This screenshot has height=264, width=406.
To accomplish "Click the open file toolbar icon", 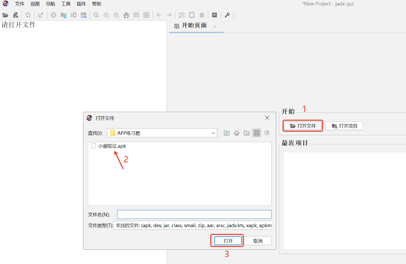I will pos(5,15).
